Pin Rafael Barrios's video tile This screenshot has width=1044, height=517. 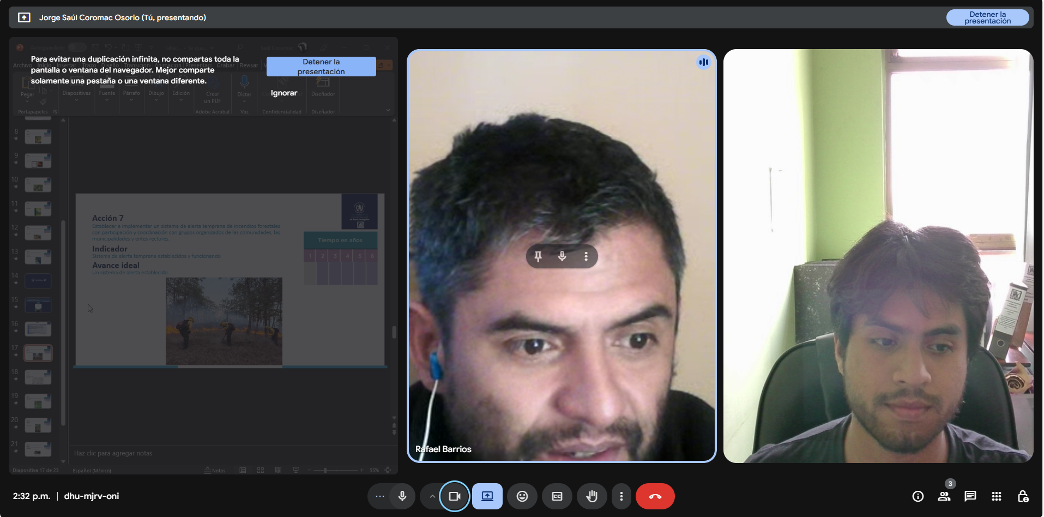coord(538,256)
